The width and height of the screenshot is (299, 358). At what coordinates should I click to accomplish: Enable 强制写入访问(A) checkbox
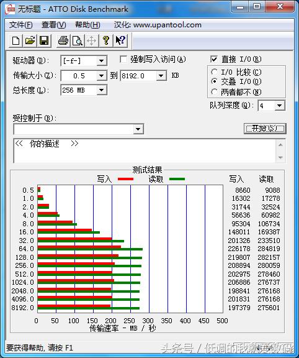pos(123,60)
